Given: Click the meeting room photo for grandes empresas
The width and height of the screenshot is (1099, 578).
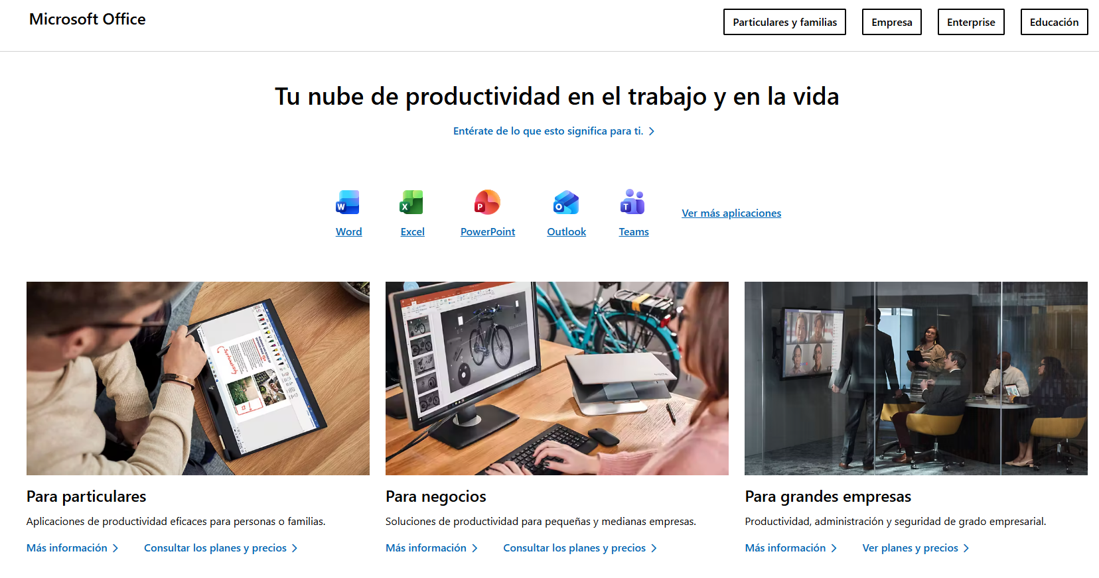Looking at the screenshot, I should (x=916, y=378).
